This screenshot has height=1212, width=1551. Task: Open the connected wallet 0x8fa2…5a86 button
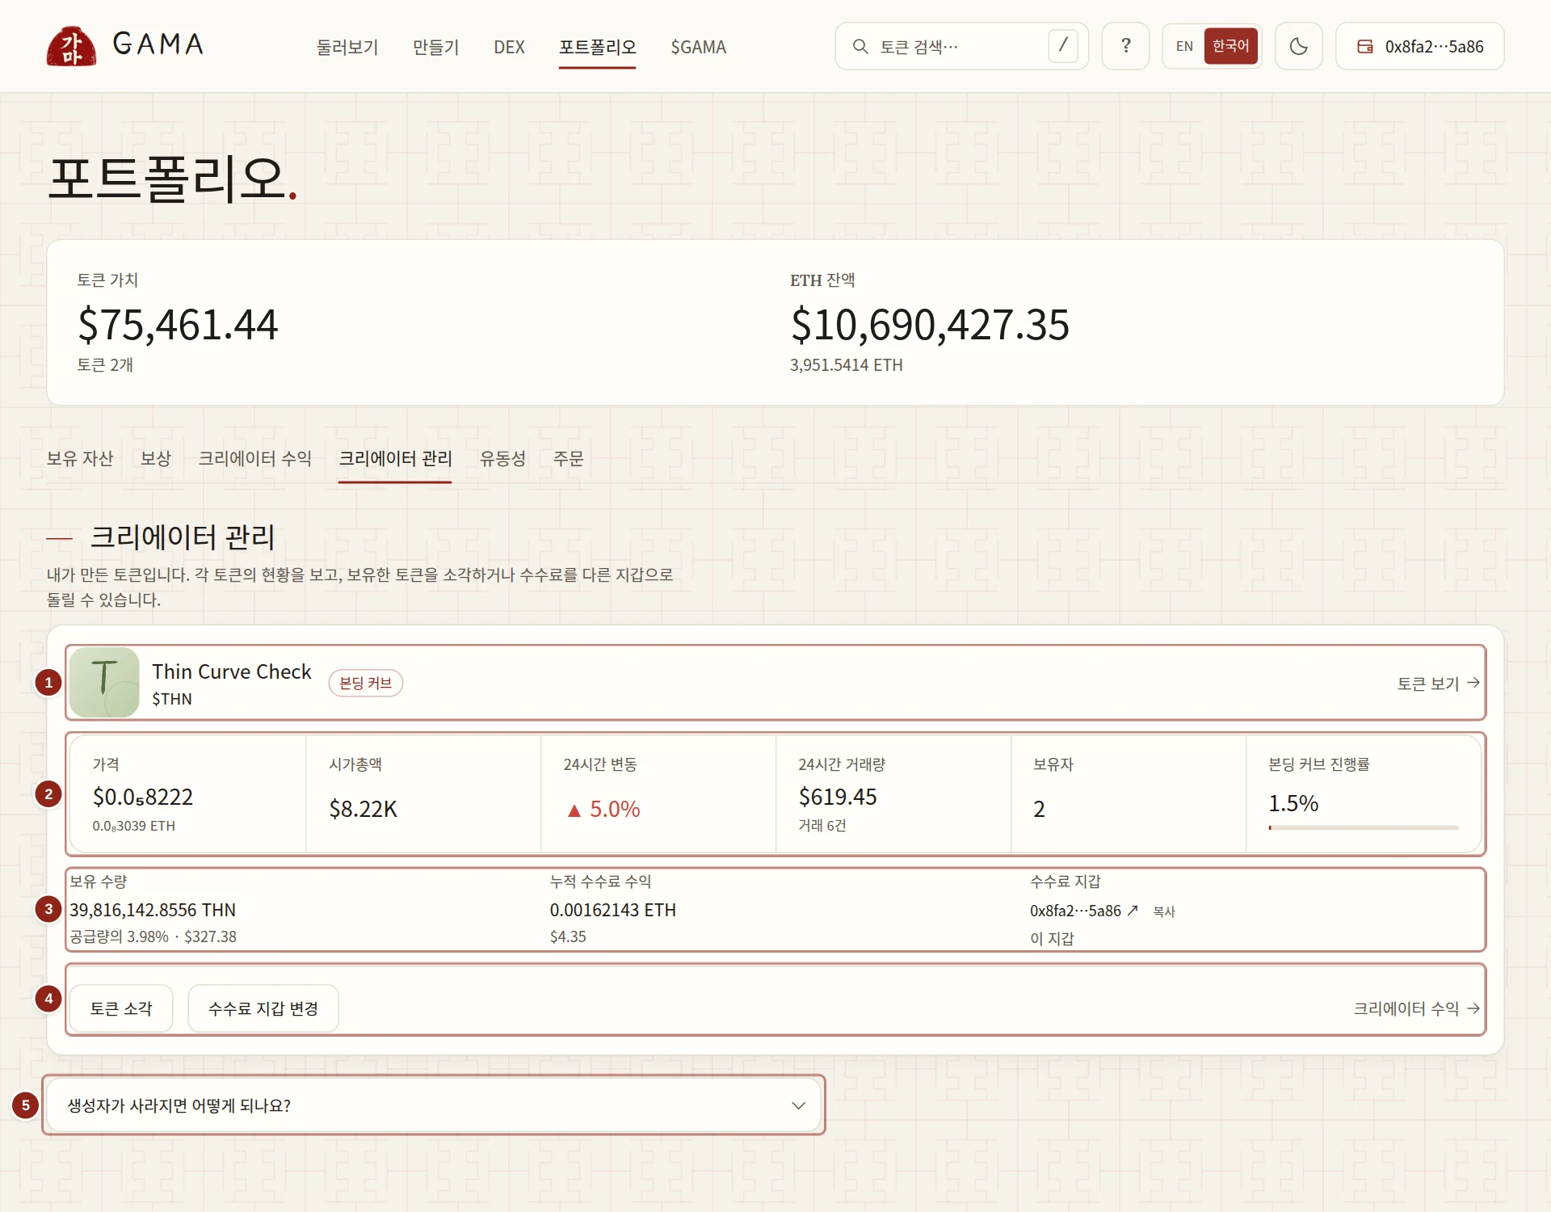tap(1419, 46)
